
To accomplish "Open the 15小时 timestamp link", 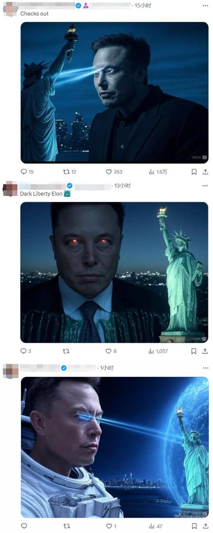I will coord(143,5).
